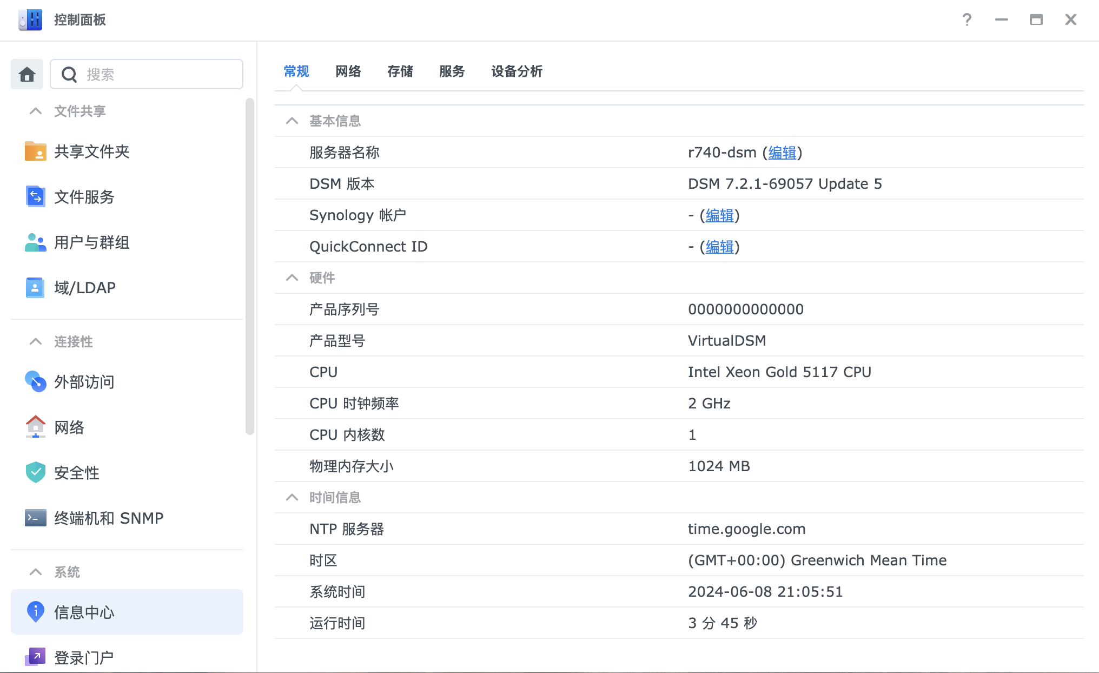Click the 服务器名称 row label

[x=345, y=153]
